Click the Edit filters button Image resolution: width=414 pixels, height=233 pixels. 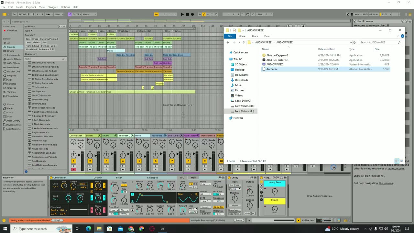coord(62,26)
